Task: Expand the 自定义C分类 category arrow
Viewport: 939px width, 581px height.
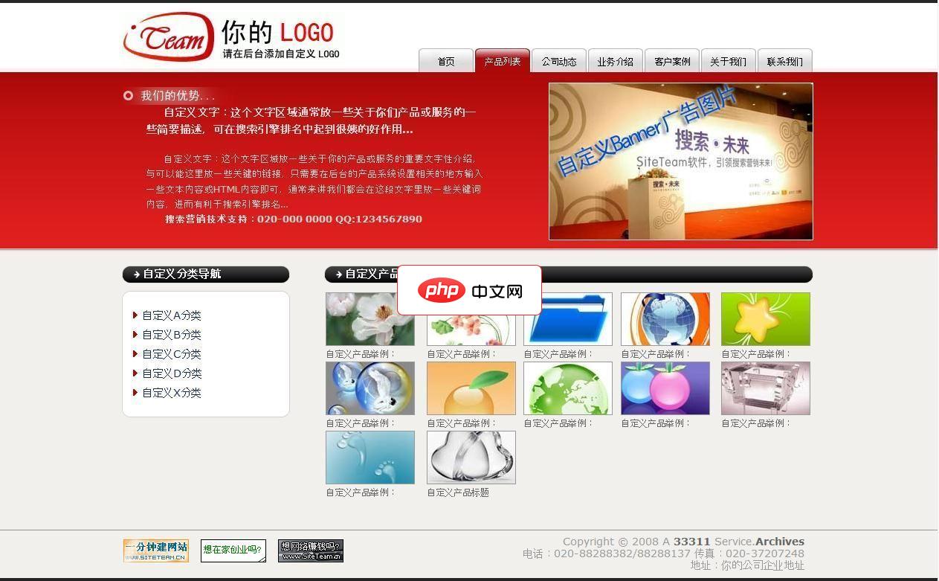Action: 135,354
